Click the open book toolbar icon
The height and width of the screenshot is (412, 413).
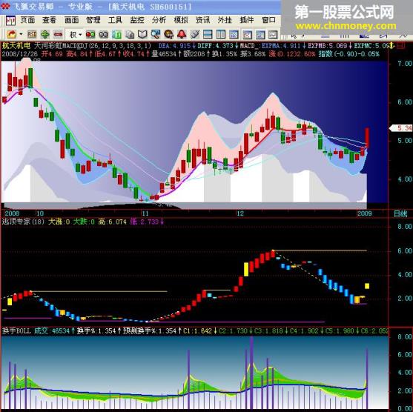(142, 35)
